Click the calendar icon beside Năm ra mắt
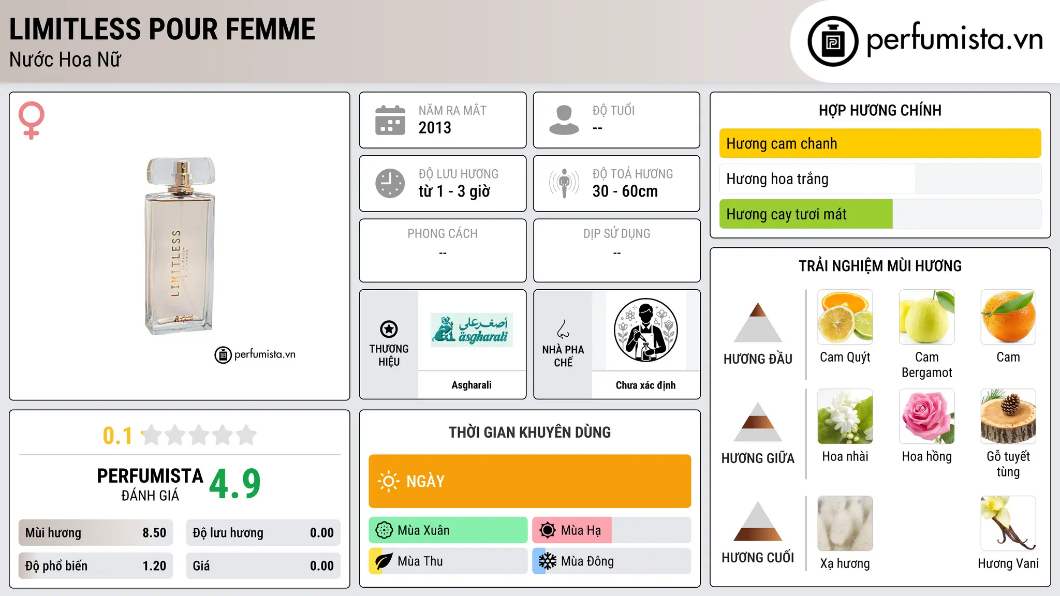The height and width of the screenshot is (596, 1060). click(390, 120)
